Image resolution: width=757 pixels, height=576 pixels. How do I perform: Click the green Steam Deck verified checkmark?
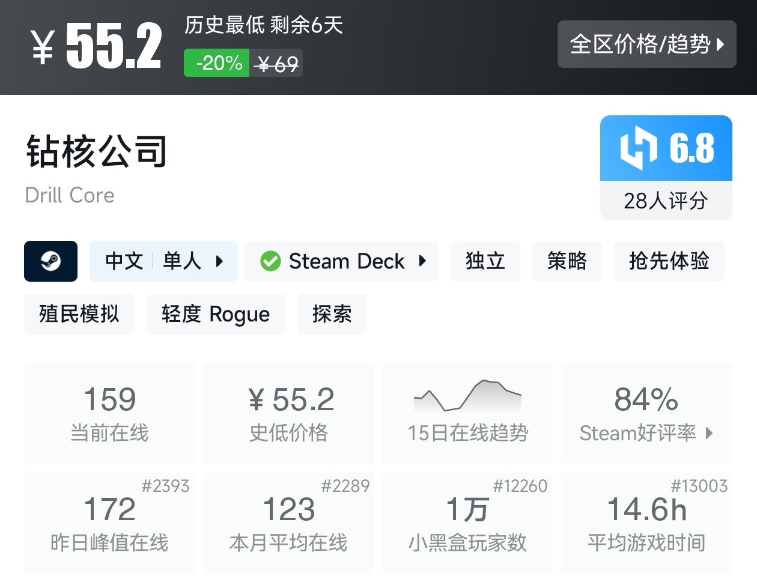tap(270, 261)
